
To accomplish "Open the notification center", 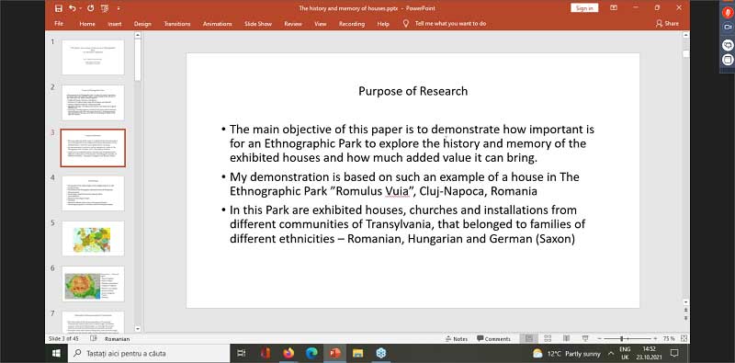I will click(674, 353).
